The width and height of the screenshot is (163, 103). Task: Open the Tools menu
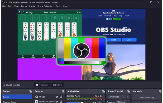click(x=58, y=6)
